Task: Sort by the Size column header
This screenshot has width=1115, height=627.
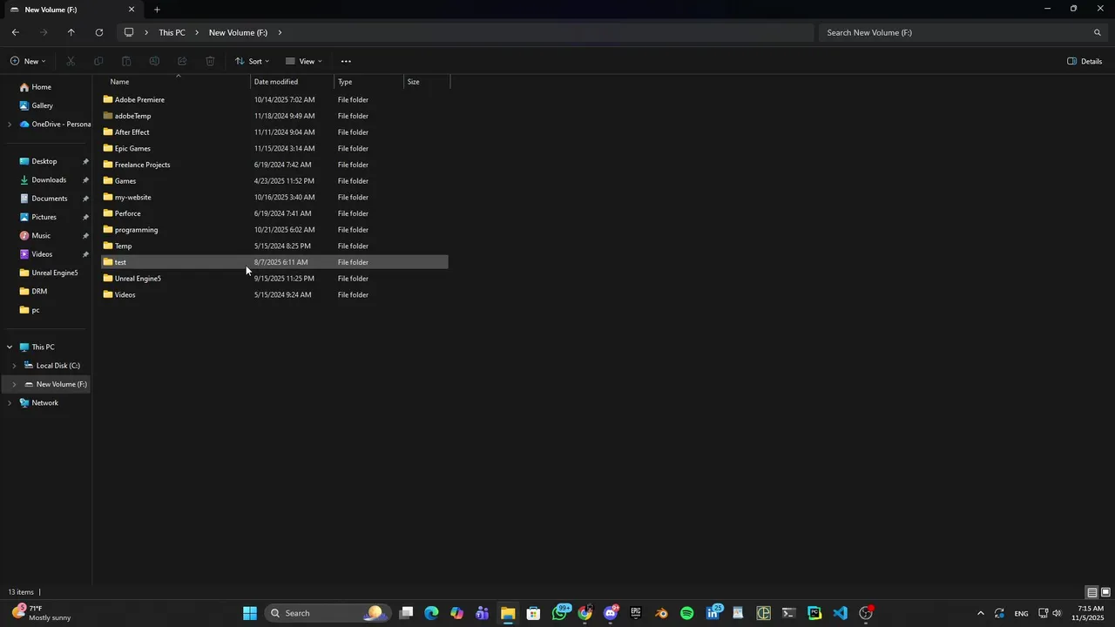Action: point(427,82)
